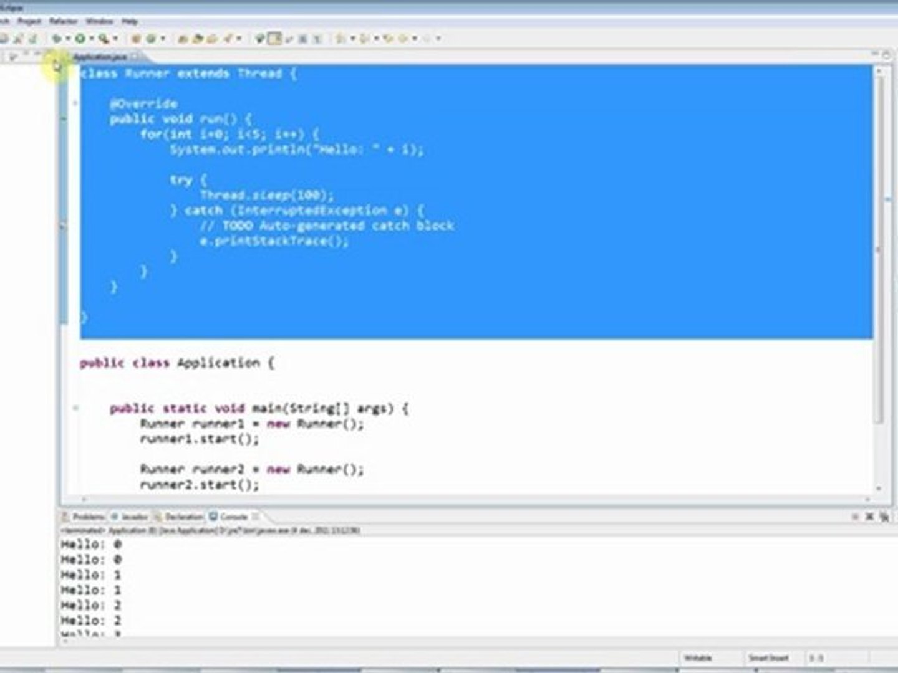Click the Debug bug icon in toolbar
898x673 pixels.
click(x=57, y=39)
